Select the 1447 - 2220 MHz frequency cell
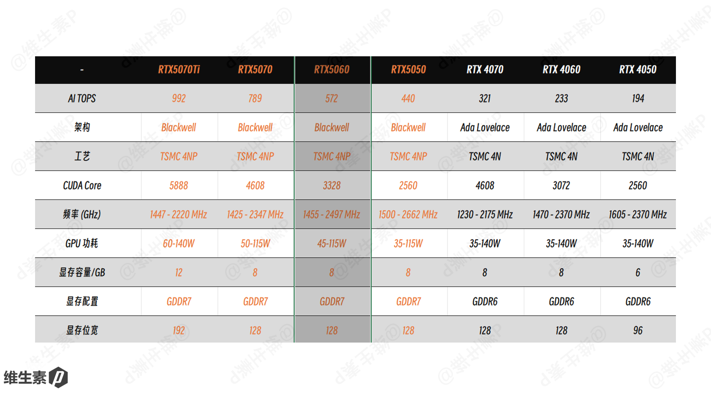Image resolution: width=711 pixels, height=394 pixels. (x=179, y=214)
